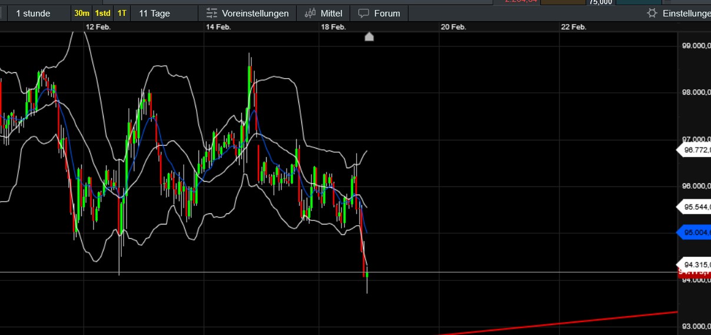Select the 1T interval shortcut
711x335 pixels.
point(121,13)
